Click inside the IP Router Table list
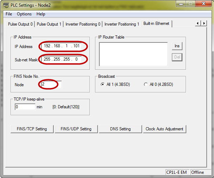214x178 pixels. click(x=133, y=54)
